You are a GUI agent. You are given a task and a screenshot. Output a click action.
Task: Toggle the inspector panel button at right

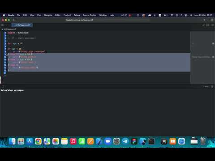point(211,20)
